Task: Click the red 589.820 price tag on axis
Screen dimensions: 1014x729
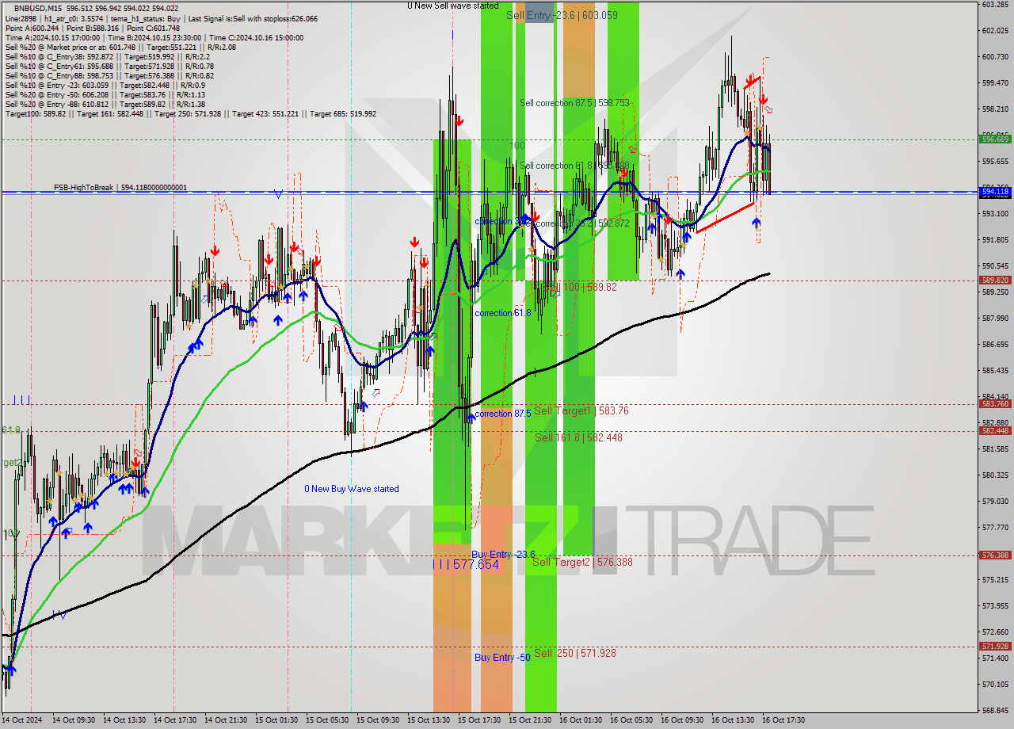Action: click(995, 280)
